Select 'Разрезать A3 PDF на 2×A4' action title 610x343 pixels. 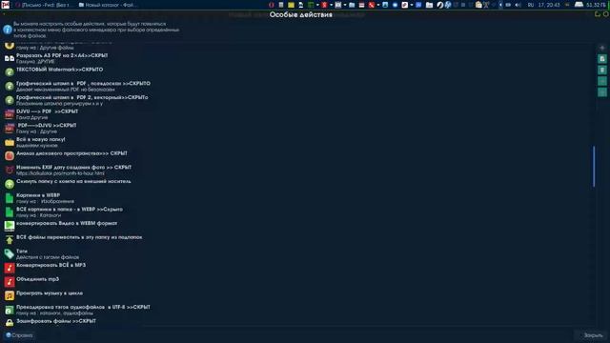tap(62, 55)
